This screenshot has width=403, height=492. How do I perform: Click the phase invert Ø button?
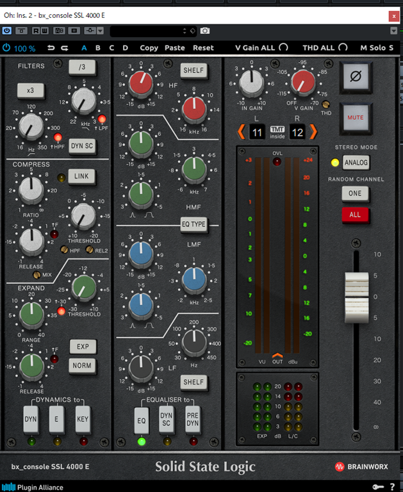pos(356,76)
